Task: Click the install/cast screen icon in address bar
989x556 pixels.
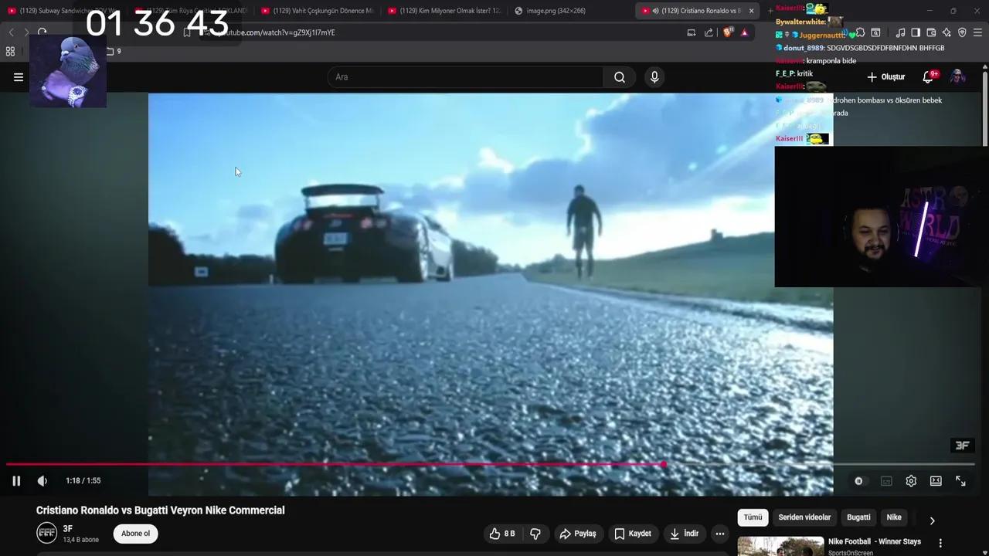Action: tap(692, 32)
